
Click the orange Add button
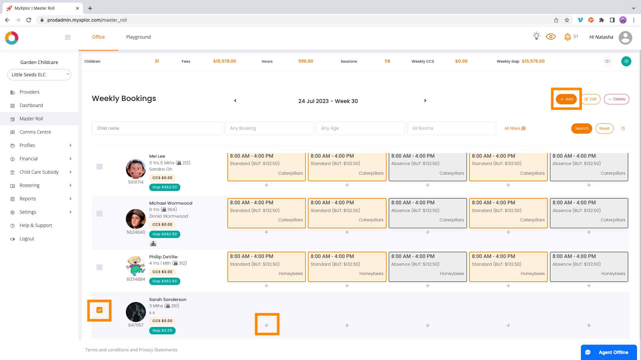click(x=566, y=99)
